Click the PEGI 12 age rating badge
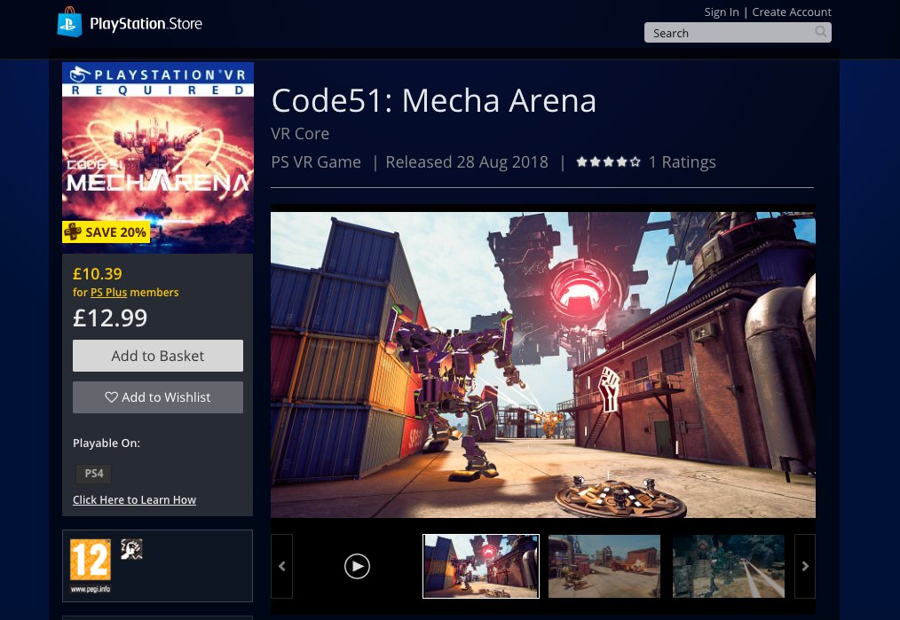This screenshot has width=900, height=620. [x=91, y=559]
